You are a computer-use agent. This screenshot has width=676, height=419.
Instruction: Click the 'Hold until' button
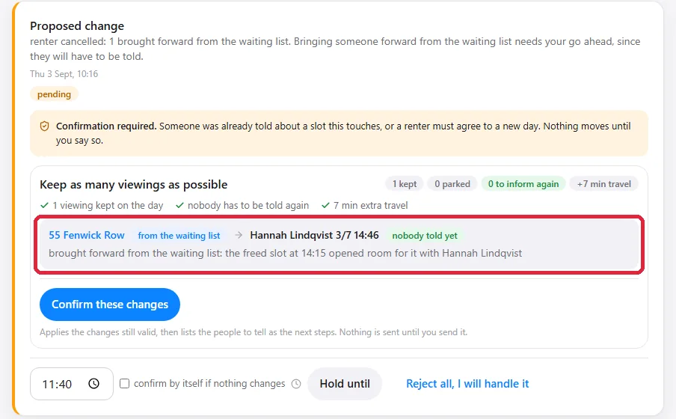coord(345,384)
